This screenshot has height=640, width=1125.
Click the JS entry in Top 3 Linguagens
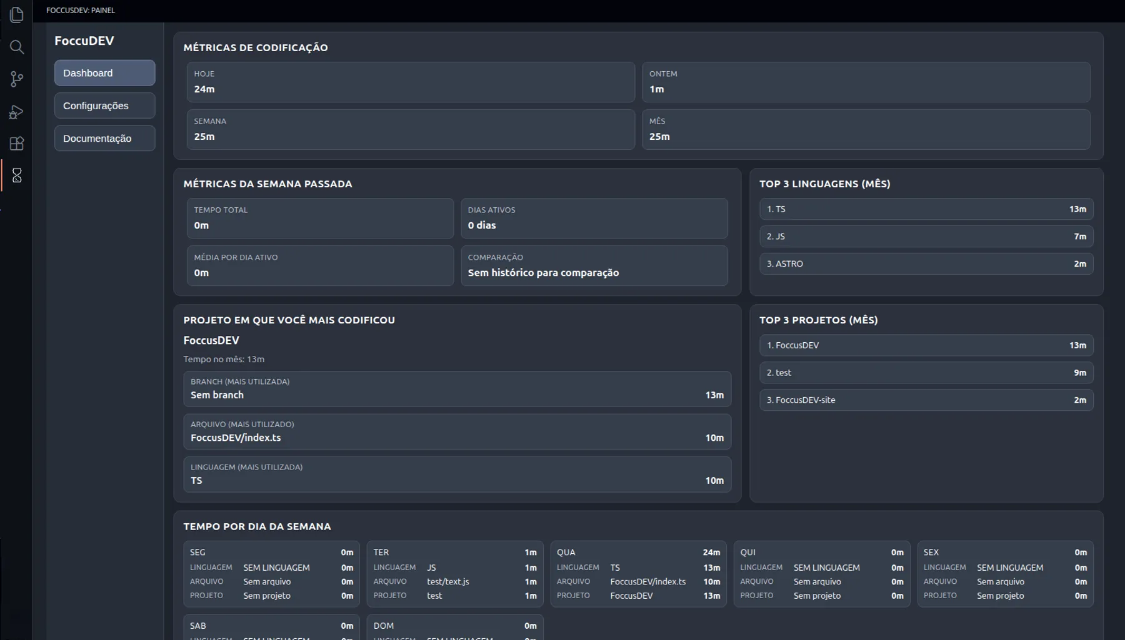tap(926, 236)
